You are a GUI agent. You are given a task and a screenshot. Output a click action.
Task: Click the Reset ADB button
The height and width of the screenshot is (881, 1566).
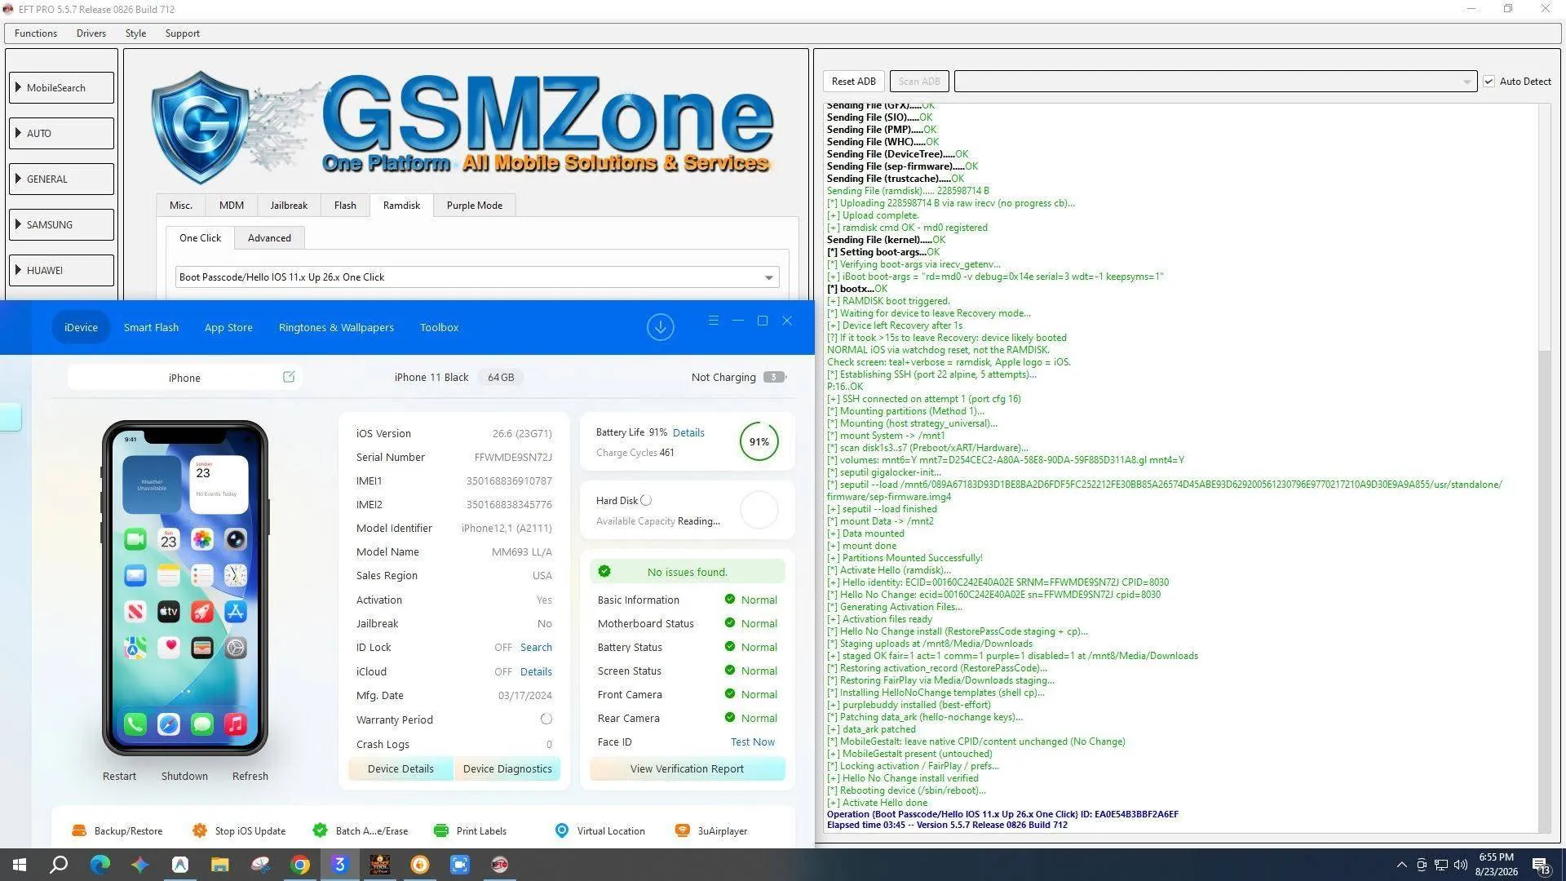tap(854, 82)
